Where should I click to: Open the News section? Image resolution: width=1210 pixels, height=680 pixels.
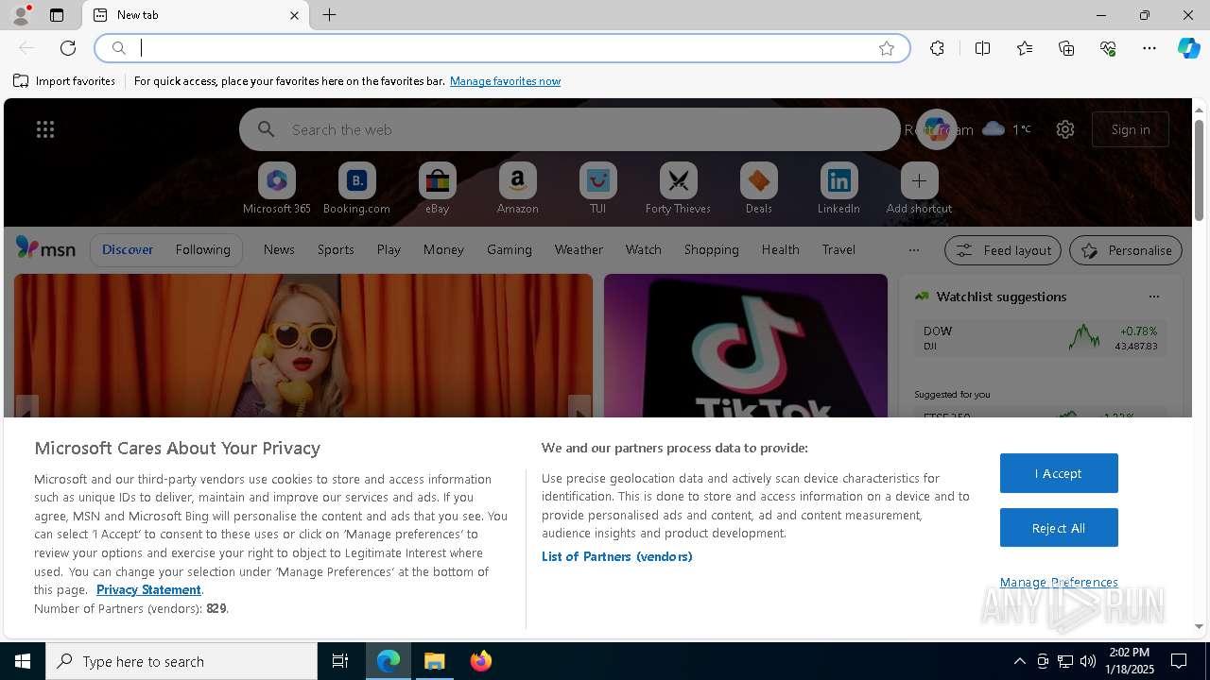tap(279, 249)
